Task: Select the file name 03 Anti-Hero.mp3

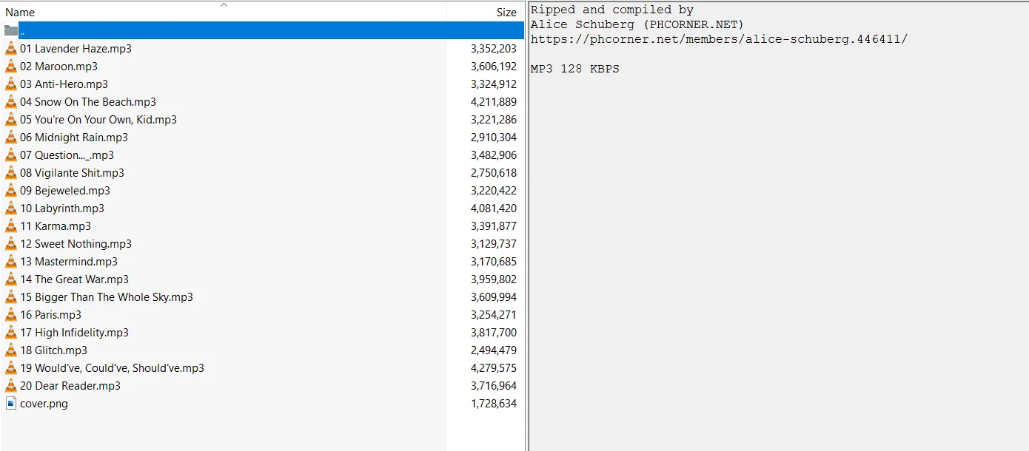Action: [64, 84]
